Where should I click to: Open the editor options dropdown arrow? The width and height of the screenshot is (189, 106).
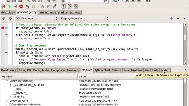tap(178, 19)
